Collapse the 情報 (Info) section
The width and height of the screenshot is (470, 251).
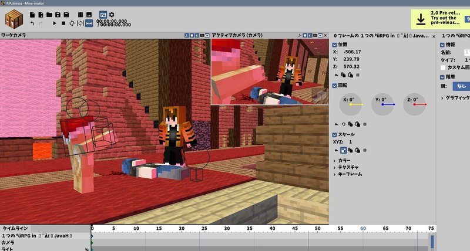coord(442,45)
